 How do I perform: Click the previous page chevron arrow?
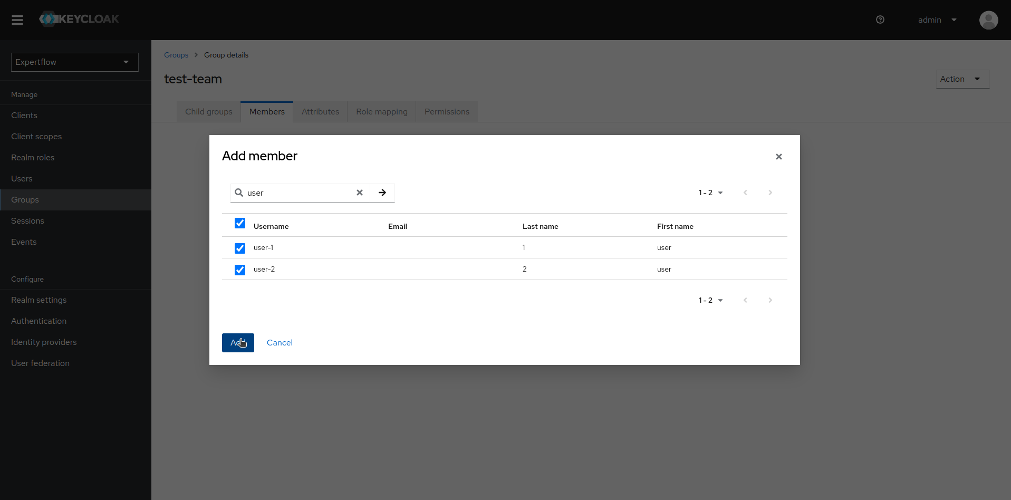coord(745,193)
